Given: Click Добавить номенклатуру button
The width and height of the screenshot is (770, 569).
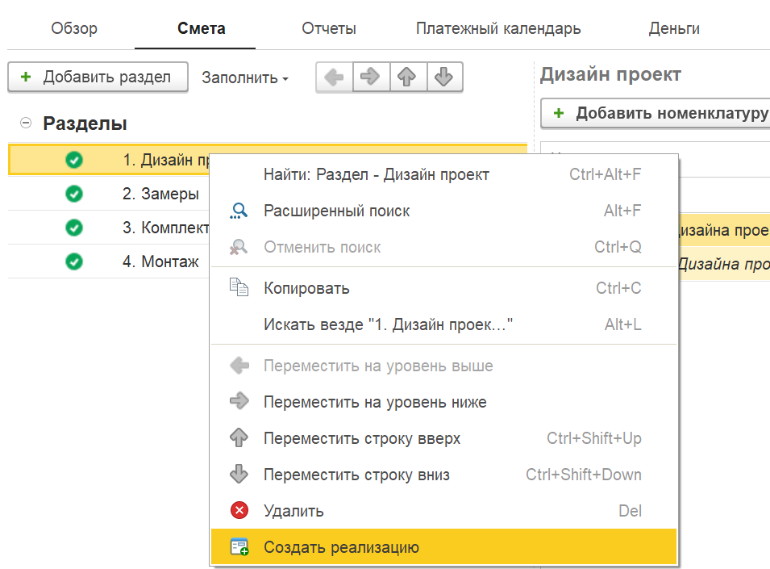Looking at the screenshot, I should (x=656, y=114).
